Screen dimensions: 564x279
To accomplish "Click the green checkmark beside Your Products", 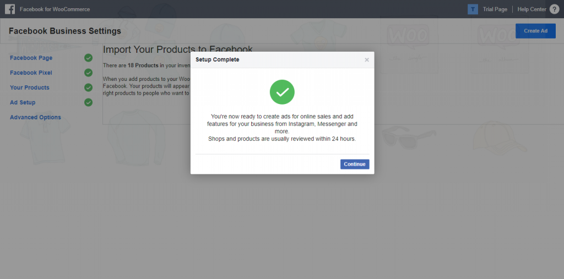I will tap(89, 87).
